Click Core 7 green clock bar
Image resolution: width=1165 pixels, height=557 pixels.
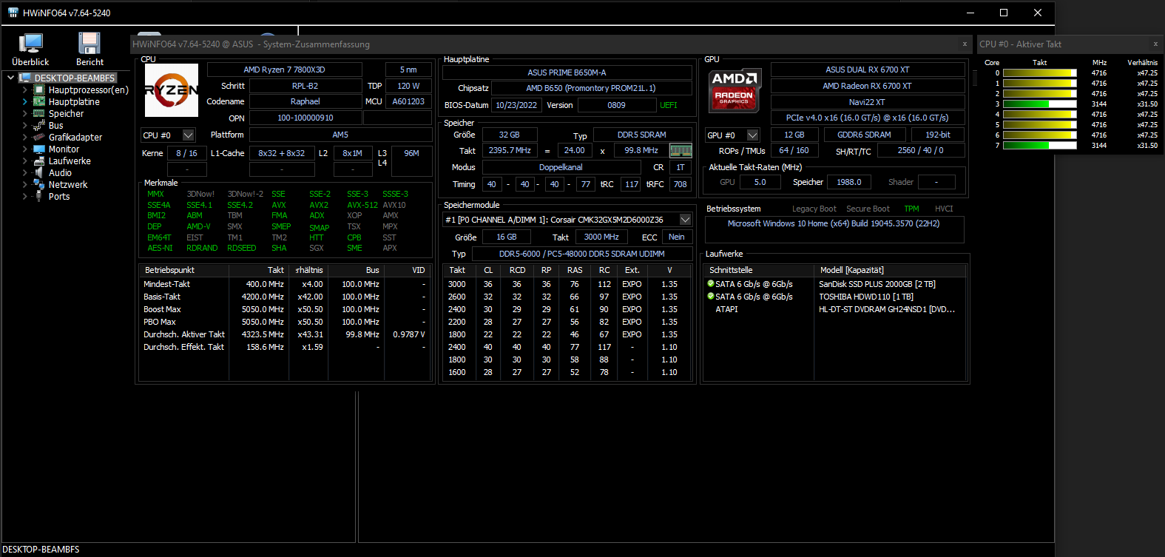click(x=1039, y=146)
